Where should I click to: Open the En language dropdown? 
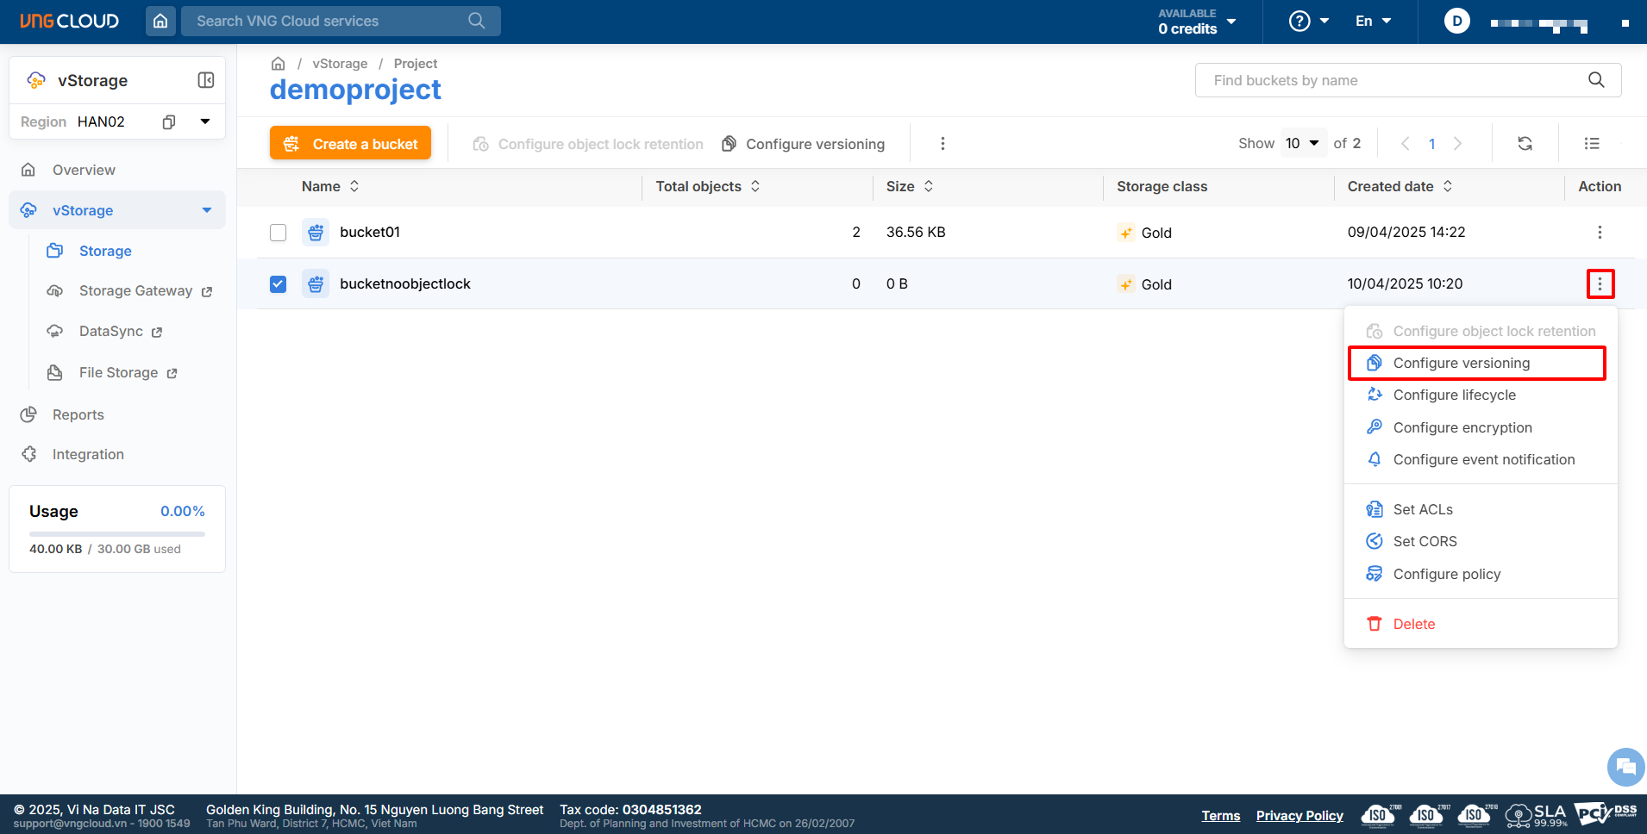(1373, 22)
